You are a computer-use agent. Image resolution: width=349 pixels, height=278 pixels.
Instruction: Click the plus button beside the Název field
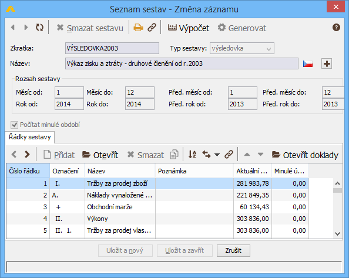(x=327, y=63)
